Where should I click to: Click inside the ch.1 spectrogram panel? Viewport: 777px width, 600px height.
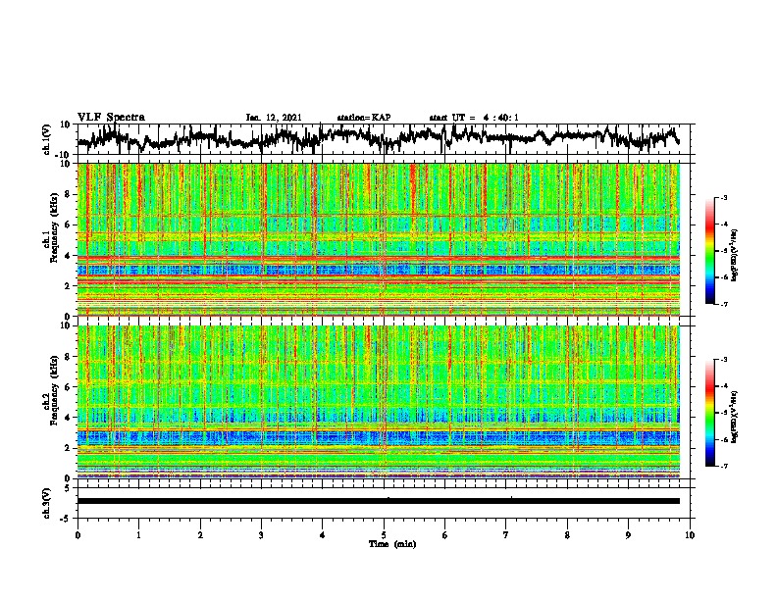[x=379, y=239]
